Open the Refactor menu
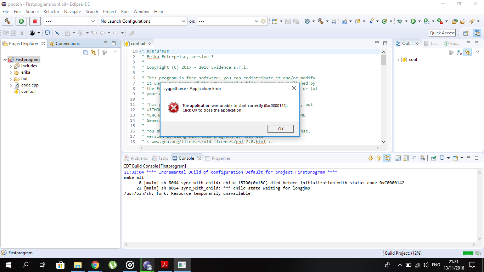 click(51, 11)
